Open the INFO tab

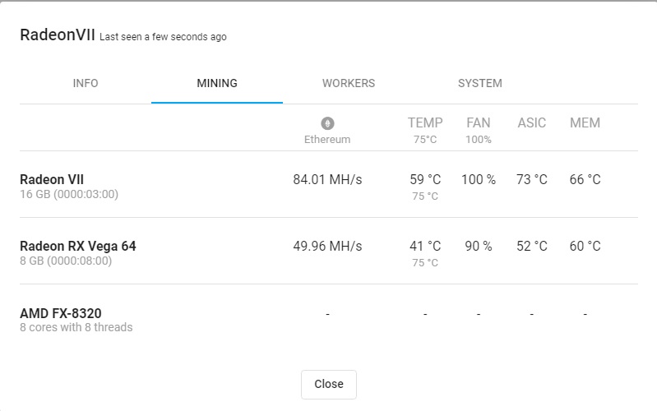pos(86,83)
